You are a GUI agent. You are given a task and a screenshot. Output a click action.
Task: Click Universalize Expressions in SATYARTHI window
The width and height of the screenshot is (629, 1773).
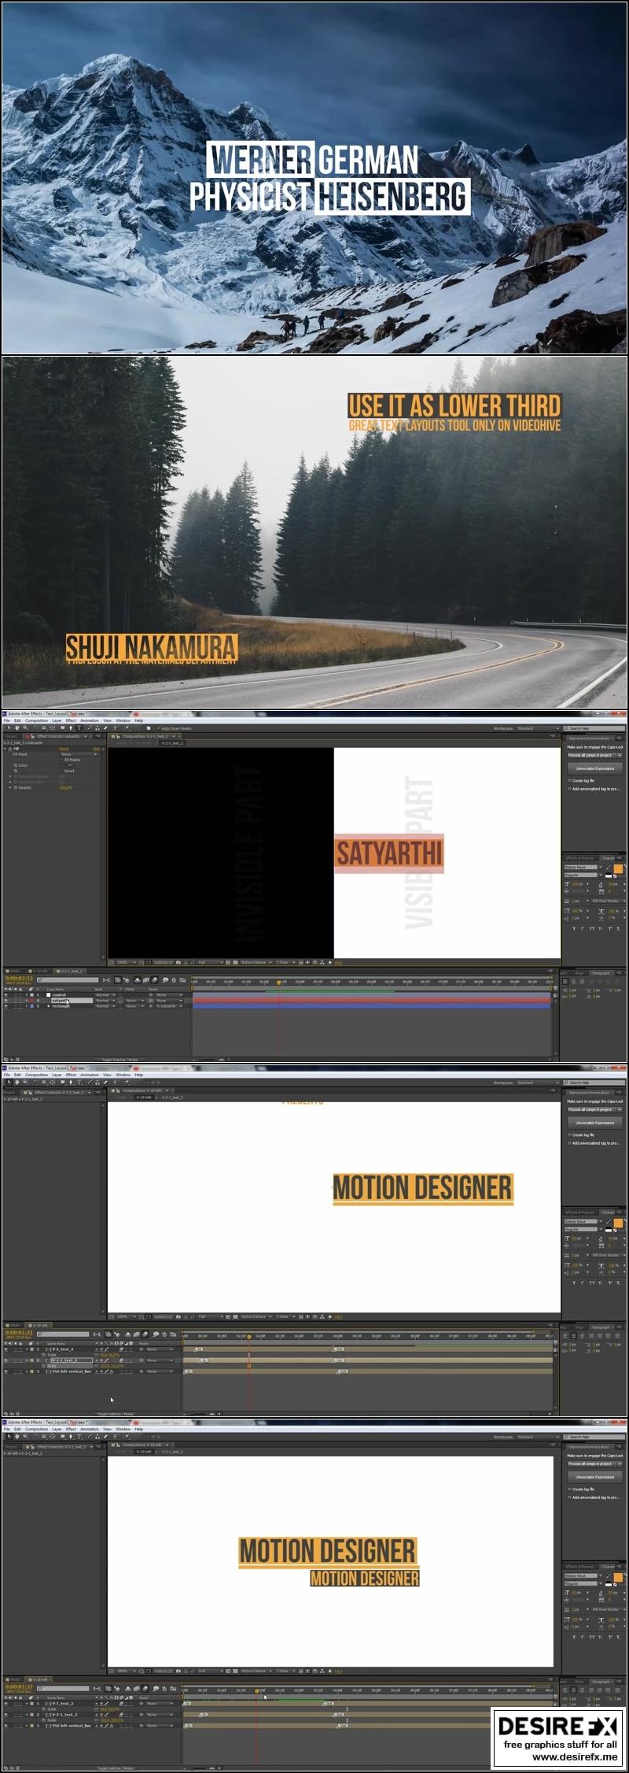click(595, 768)
